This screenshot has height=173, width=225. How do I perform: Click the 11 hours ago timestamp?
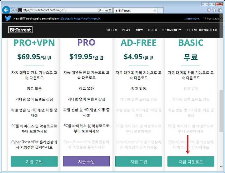pyautogui.click(x=211, y=19)
